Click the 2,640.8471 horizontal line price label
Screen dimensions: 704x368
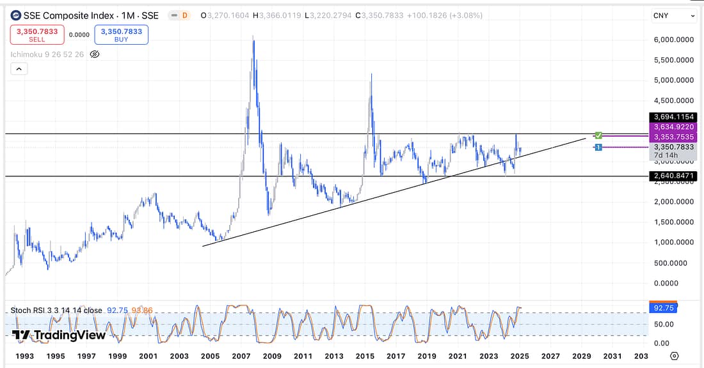[x=671, y=176]
